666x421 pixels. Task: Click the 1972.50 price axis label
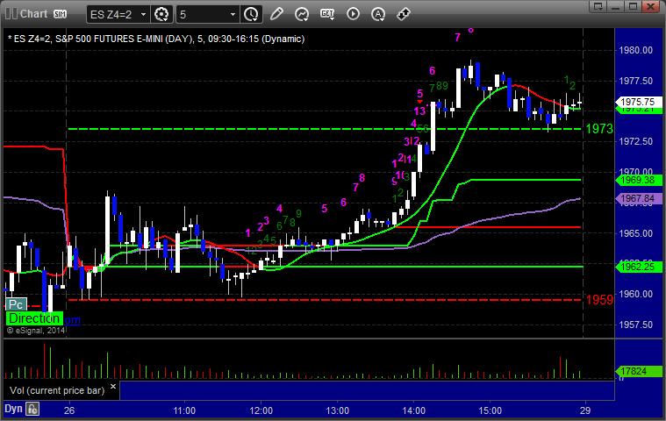(636, 141)
